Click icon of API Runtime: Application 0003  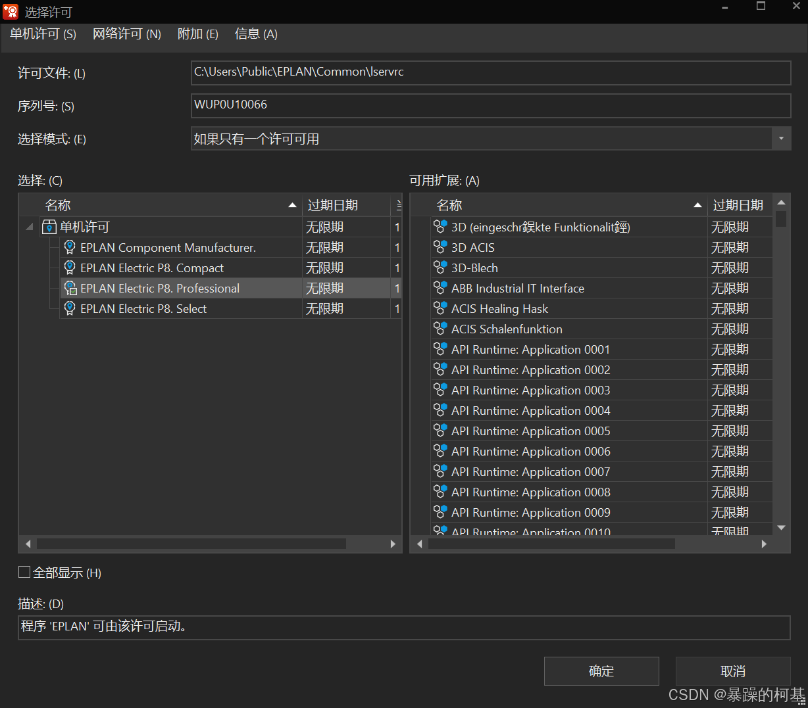(x=440, y=390)
